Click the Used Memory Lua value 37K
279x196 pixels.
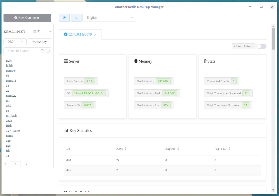tap(166, 105)
